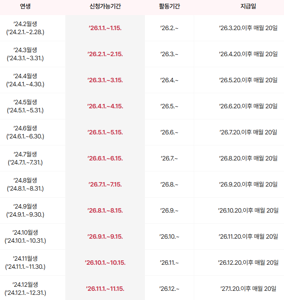Click the red '26.11.1.~11.15. application period

tap(105, 289)
